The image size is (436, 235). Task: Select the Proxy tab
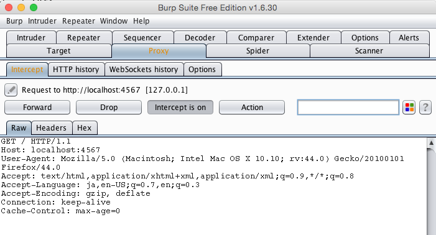coord(159,51)
